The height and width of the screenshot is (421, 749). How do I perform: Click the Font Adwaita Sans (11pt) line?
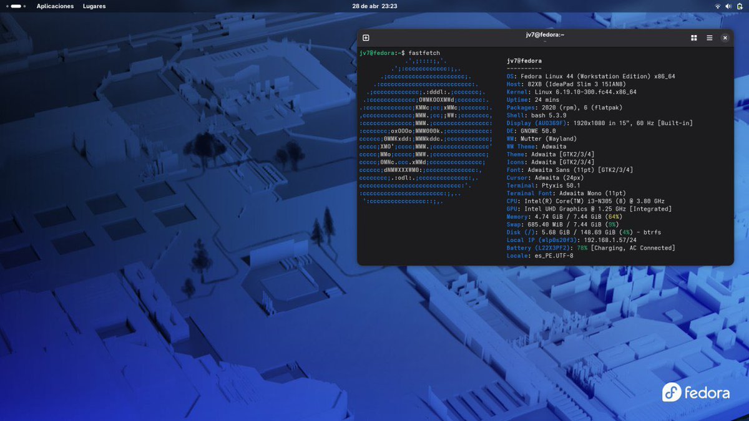(x=570, y=170)
